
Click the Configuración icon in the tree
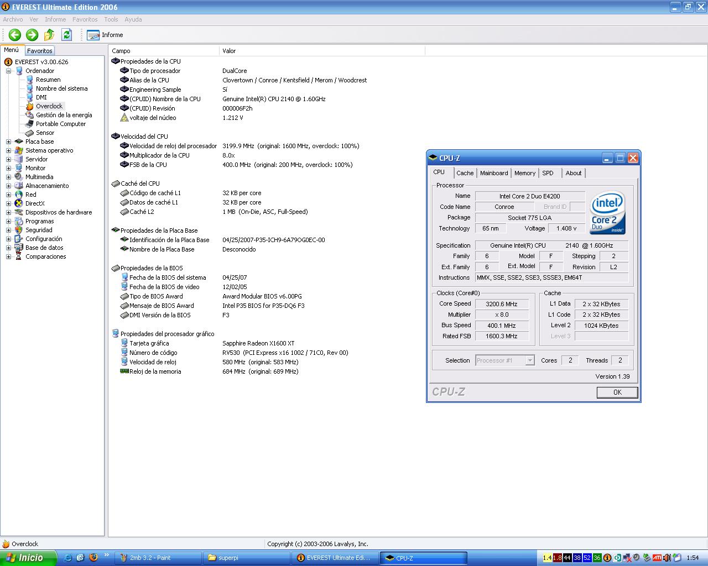(x=19, y=239)
